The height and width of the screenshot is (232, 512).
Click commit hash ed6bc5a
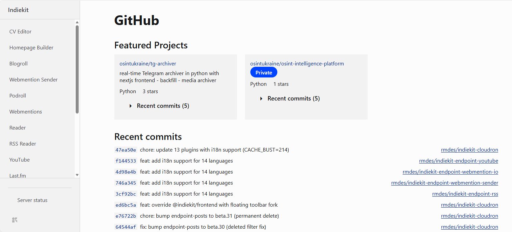coord(126,205)
